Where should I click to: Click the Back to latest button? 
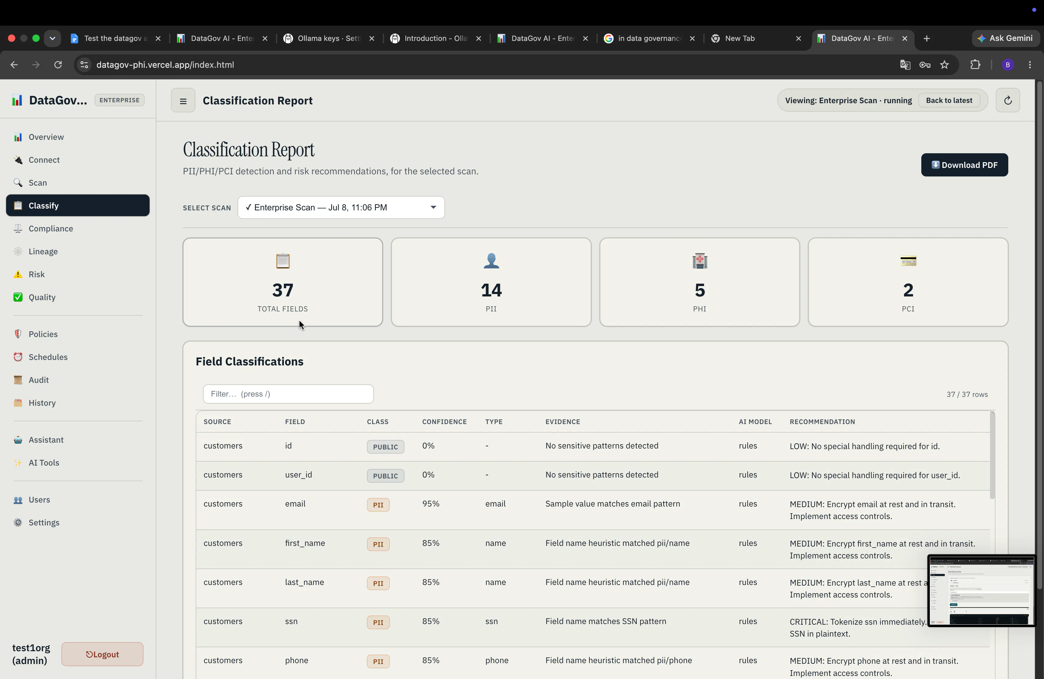point(949,100)
